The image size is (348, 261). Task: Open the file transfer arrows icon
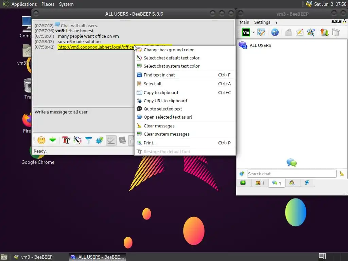click(324, 32)
